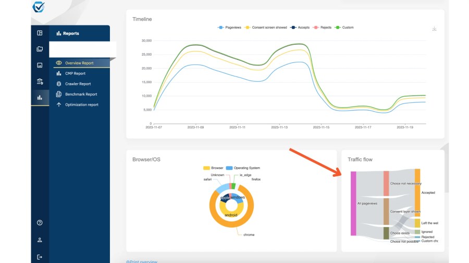Viewport: 469px width, 263px height.
Task: Click the up arrow icon beside Optimization report
Action: point(59,104)
